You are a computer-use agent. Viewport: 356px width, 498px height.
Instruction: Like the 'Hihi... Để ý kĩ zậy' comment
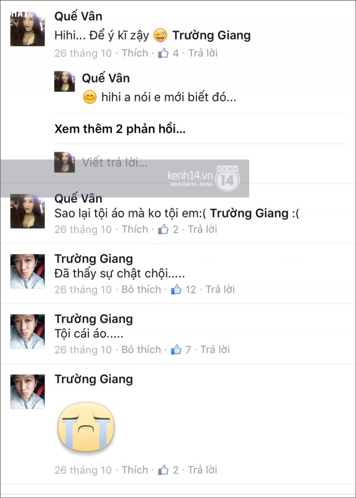[x=135, y=53]
